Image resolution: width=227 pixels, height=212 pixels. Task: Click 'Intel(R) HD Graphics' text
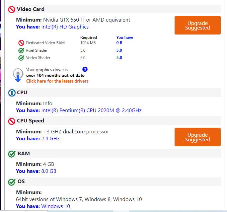65,27
